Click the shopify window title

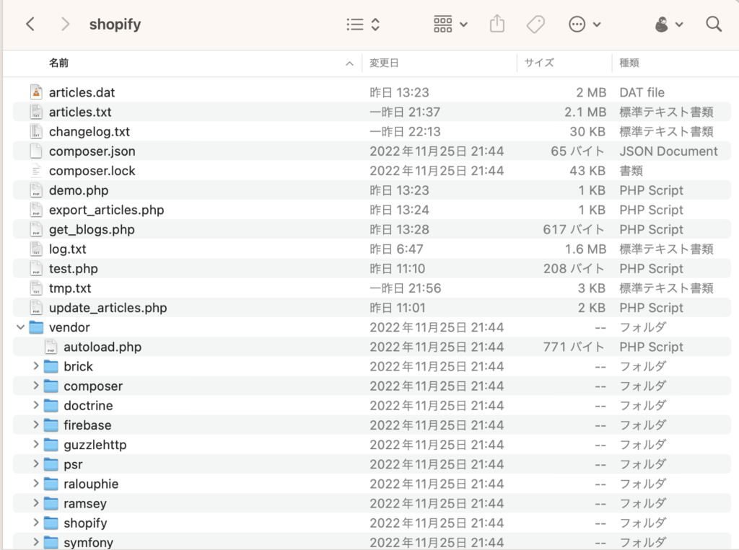coord(115,24)
